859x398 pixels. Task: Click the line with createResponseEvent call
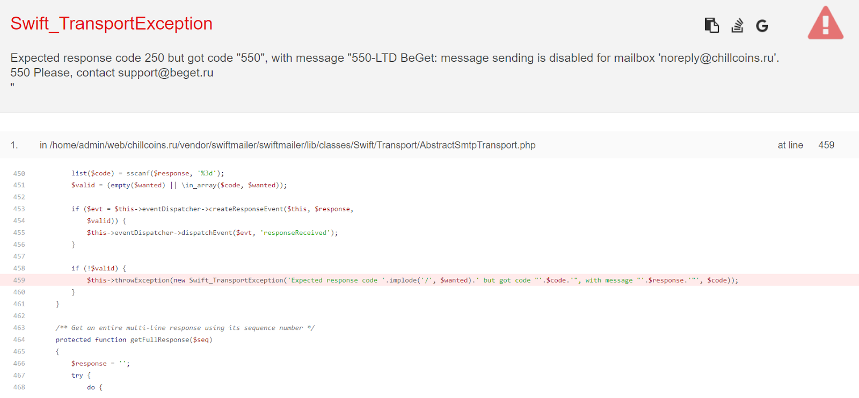click(x=213, y=209)
